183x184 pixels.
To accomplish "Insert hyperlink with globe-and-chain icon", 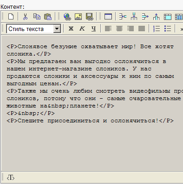I will tap(67, 16).
